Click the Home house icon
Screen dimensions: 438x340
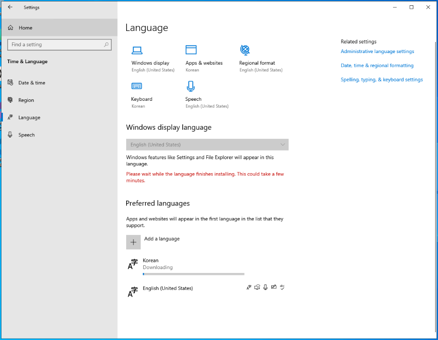coord(11,27)
